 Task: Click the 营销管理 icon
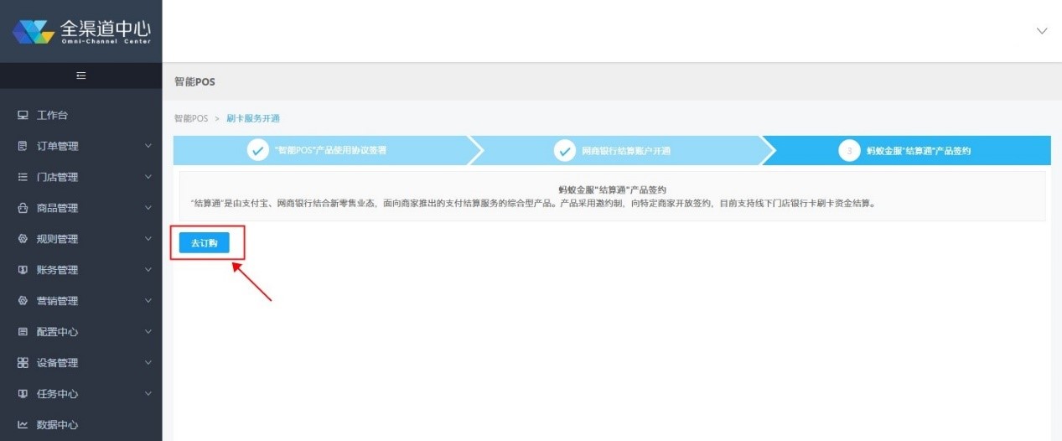click(x=23, y=301)
